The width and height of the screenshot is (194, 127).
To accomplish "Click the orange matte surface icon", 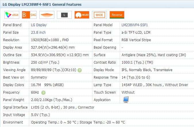I will coord(47,15).
